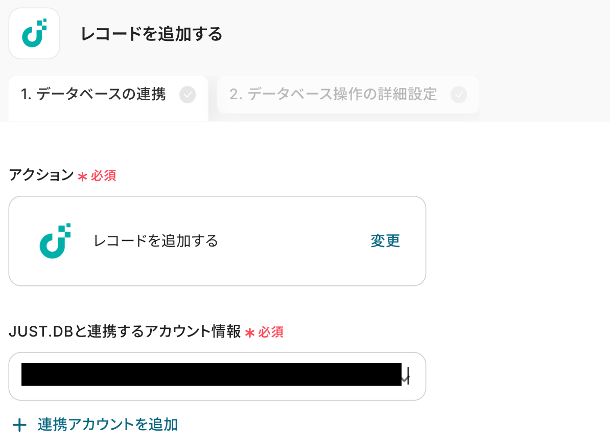The width and height of the screenshot is (610, 444).
Task: Open the JUST.DB account selection field
Action: pyautogui.click(x=217, y=376)
